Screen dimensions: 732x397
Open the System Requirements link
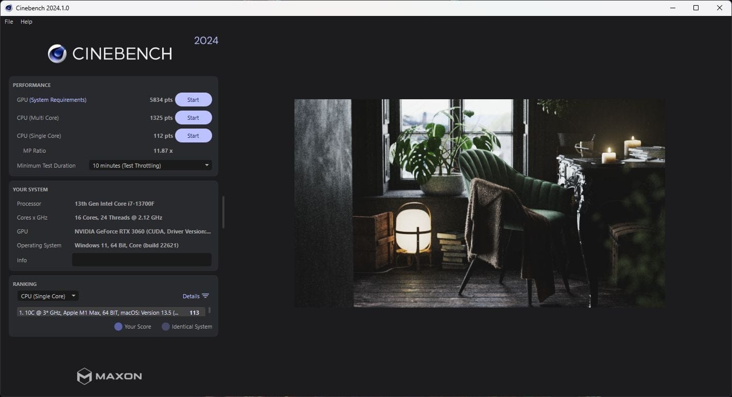coord(58,100)
